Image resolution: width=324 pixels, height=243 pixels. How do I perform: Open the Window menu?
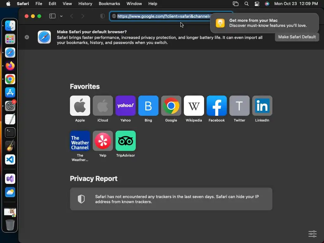coord(134,4)
